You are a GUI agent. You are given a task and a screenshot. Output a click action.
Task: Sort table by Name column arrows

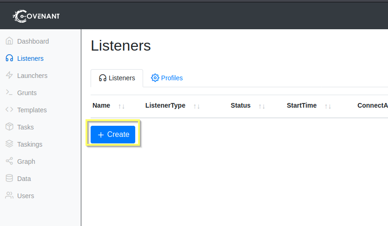coord(121,106)
